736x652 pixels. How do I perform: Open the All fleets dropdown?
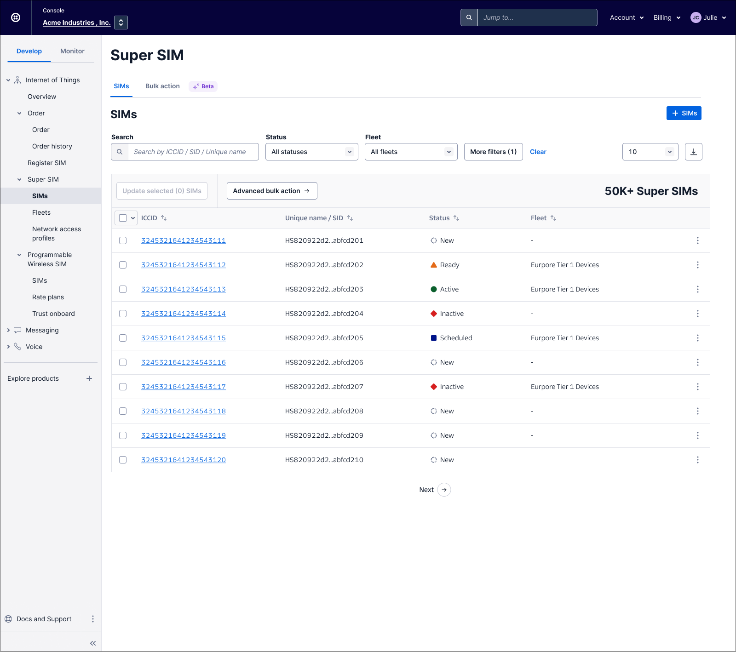click(x=411, y=152)
